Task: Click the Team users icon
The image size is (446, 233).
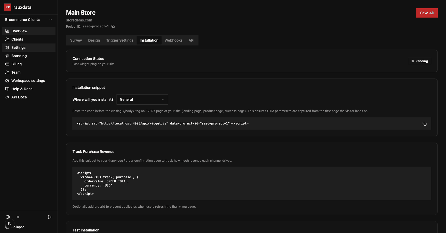Action: 7,72
